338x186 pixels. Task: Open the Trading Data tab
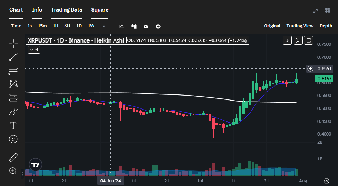pos(67,10)
